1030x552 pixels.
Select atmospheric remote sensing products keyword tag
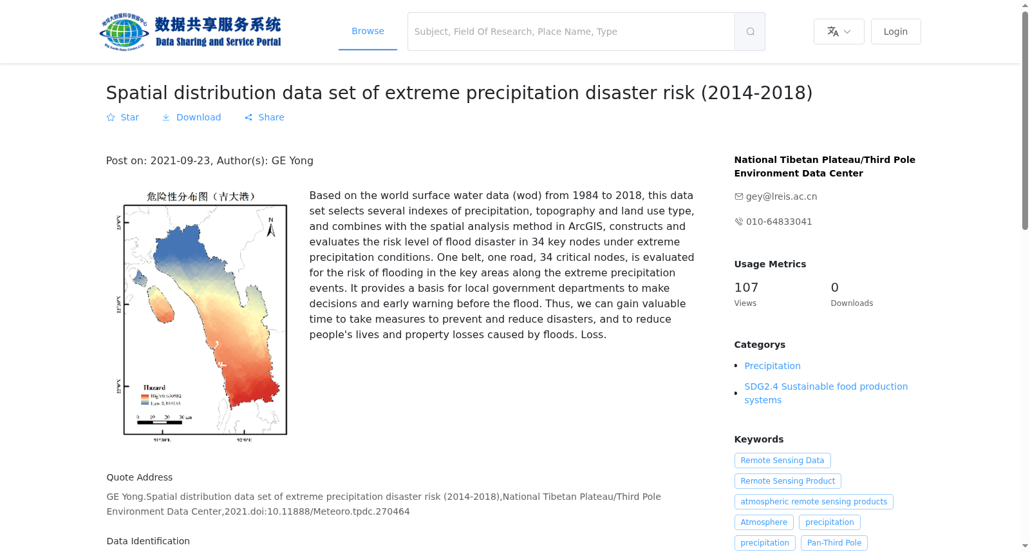click(814, 502)
